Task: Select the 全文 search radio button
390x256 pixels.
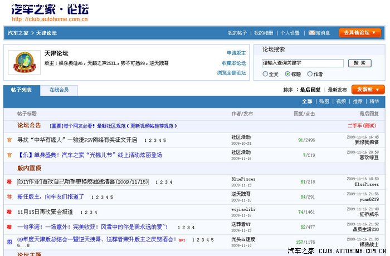Action: click(265, 74)
